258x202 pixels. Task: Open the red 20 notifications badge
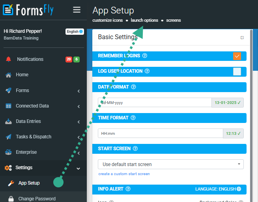pyautogui.click(x=69, y=59)
